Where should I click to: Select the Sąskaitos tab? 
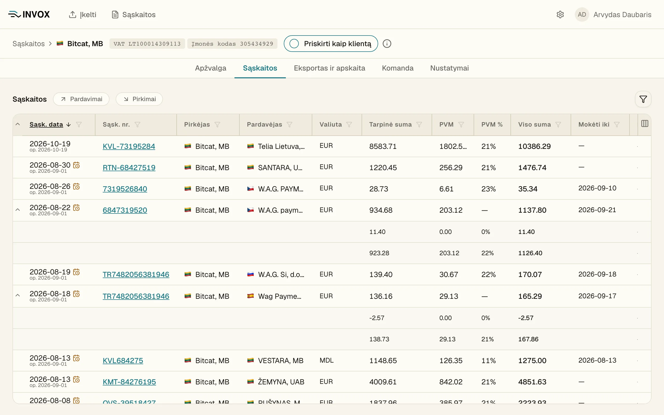pos(260,68)
